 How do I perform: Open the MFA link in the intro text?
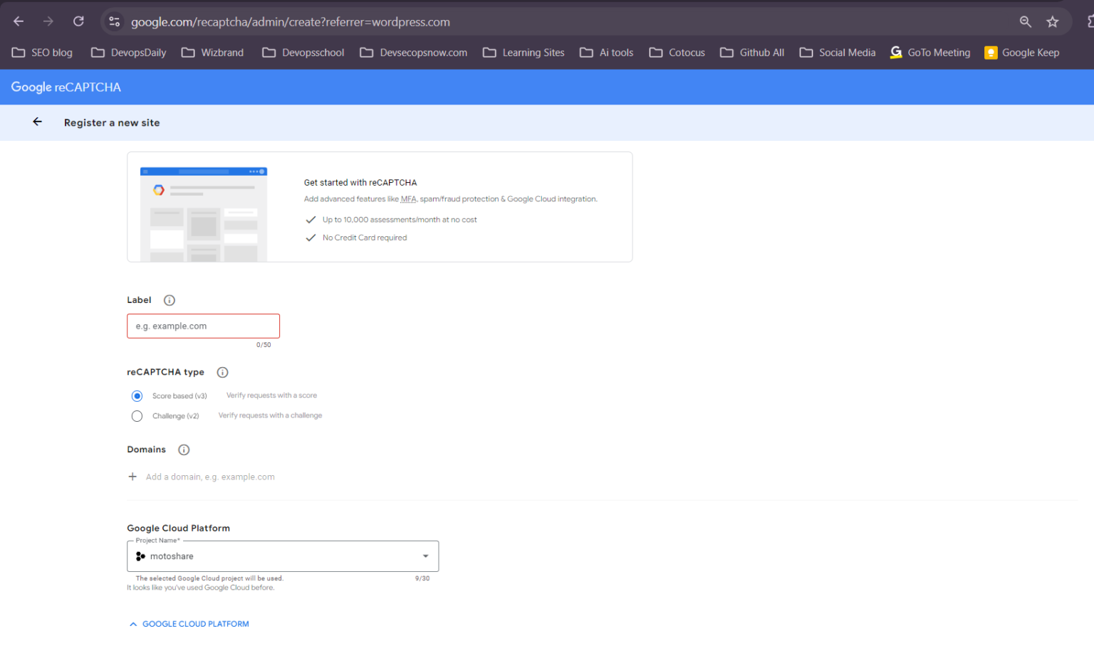point(408,199)
